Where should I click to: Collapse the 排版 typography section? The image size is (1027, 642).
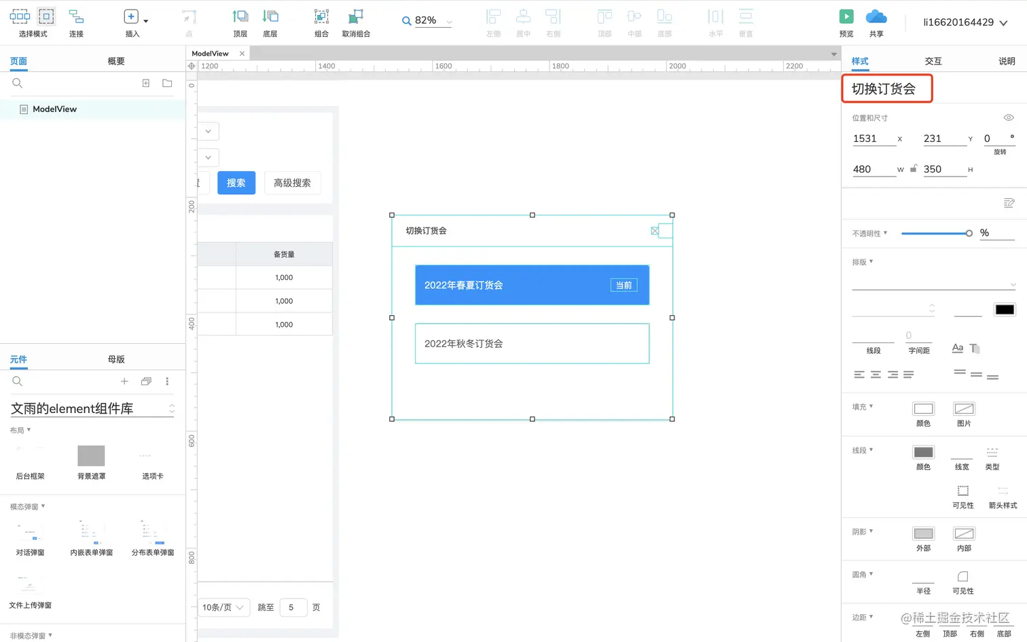click(x=863, y=262)
